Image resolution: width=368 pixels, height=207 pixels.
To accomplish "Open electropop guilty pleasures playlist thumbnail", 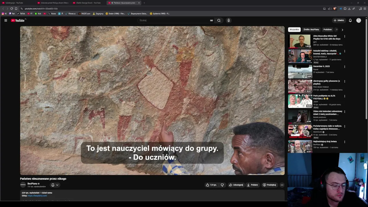I will tap(300, 86).
